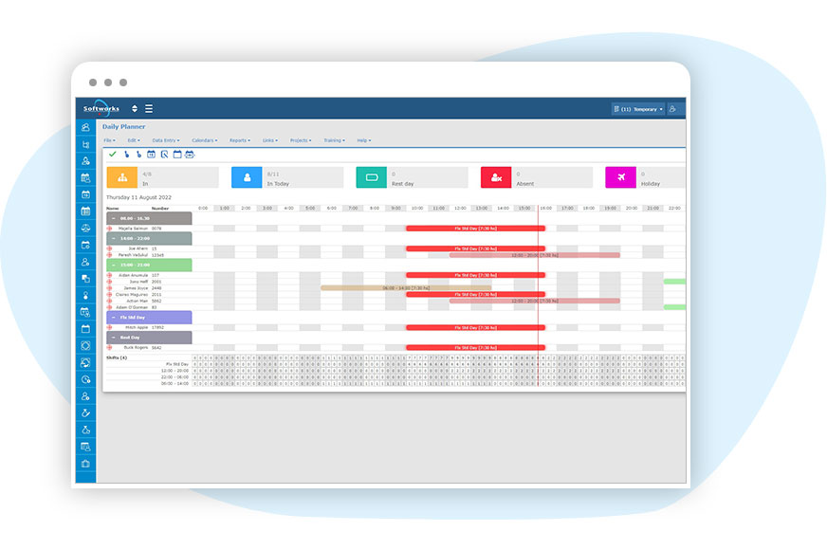The image size is (827, 550).
Task: Open the clock icon in the sidebar
Action: click(x=85, y=379)
